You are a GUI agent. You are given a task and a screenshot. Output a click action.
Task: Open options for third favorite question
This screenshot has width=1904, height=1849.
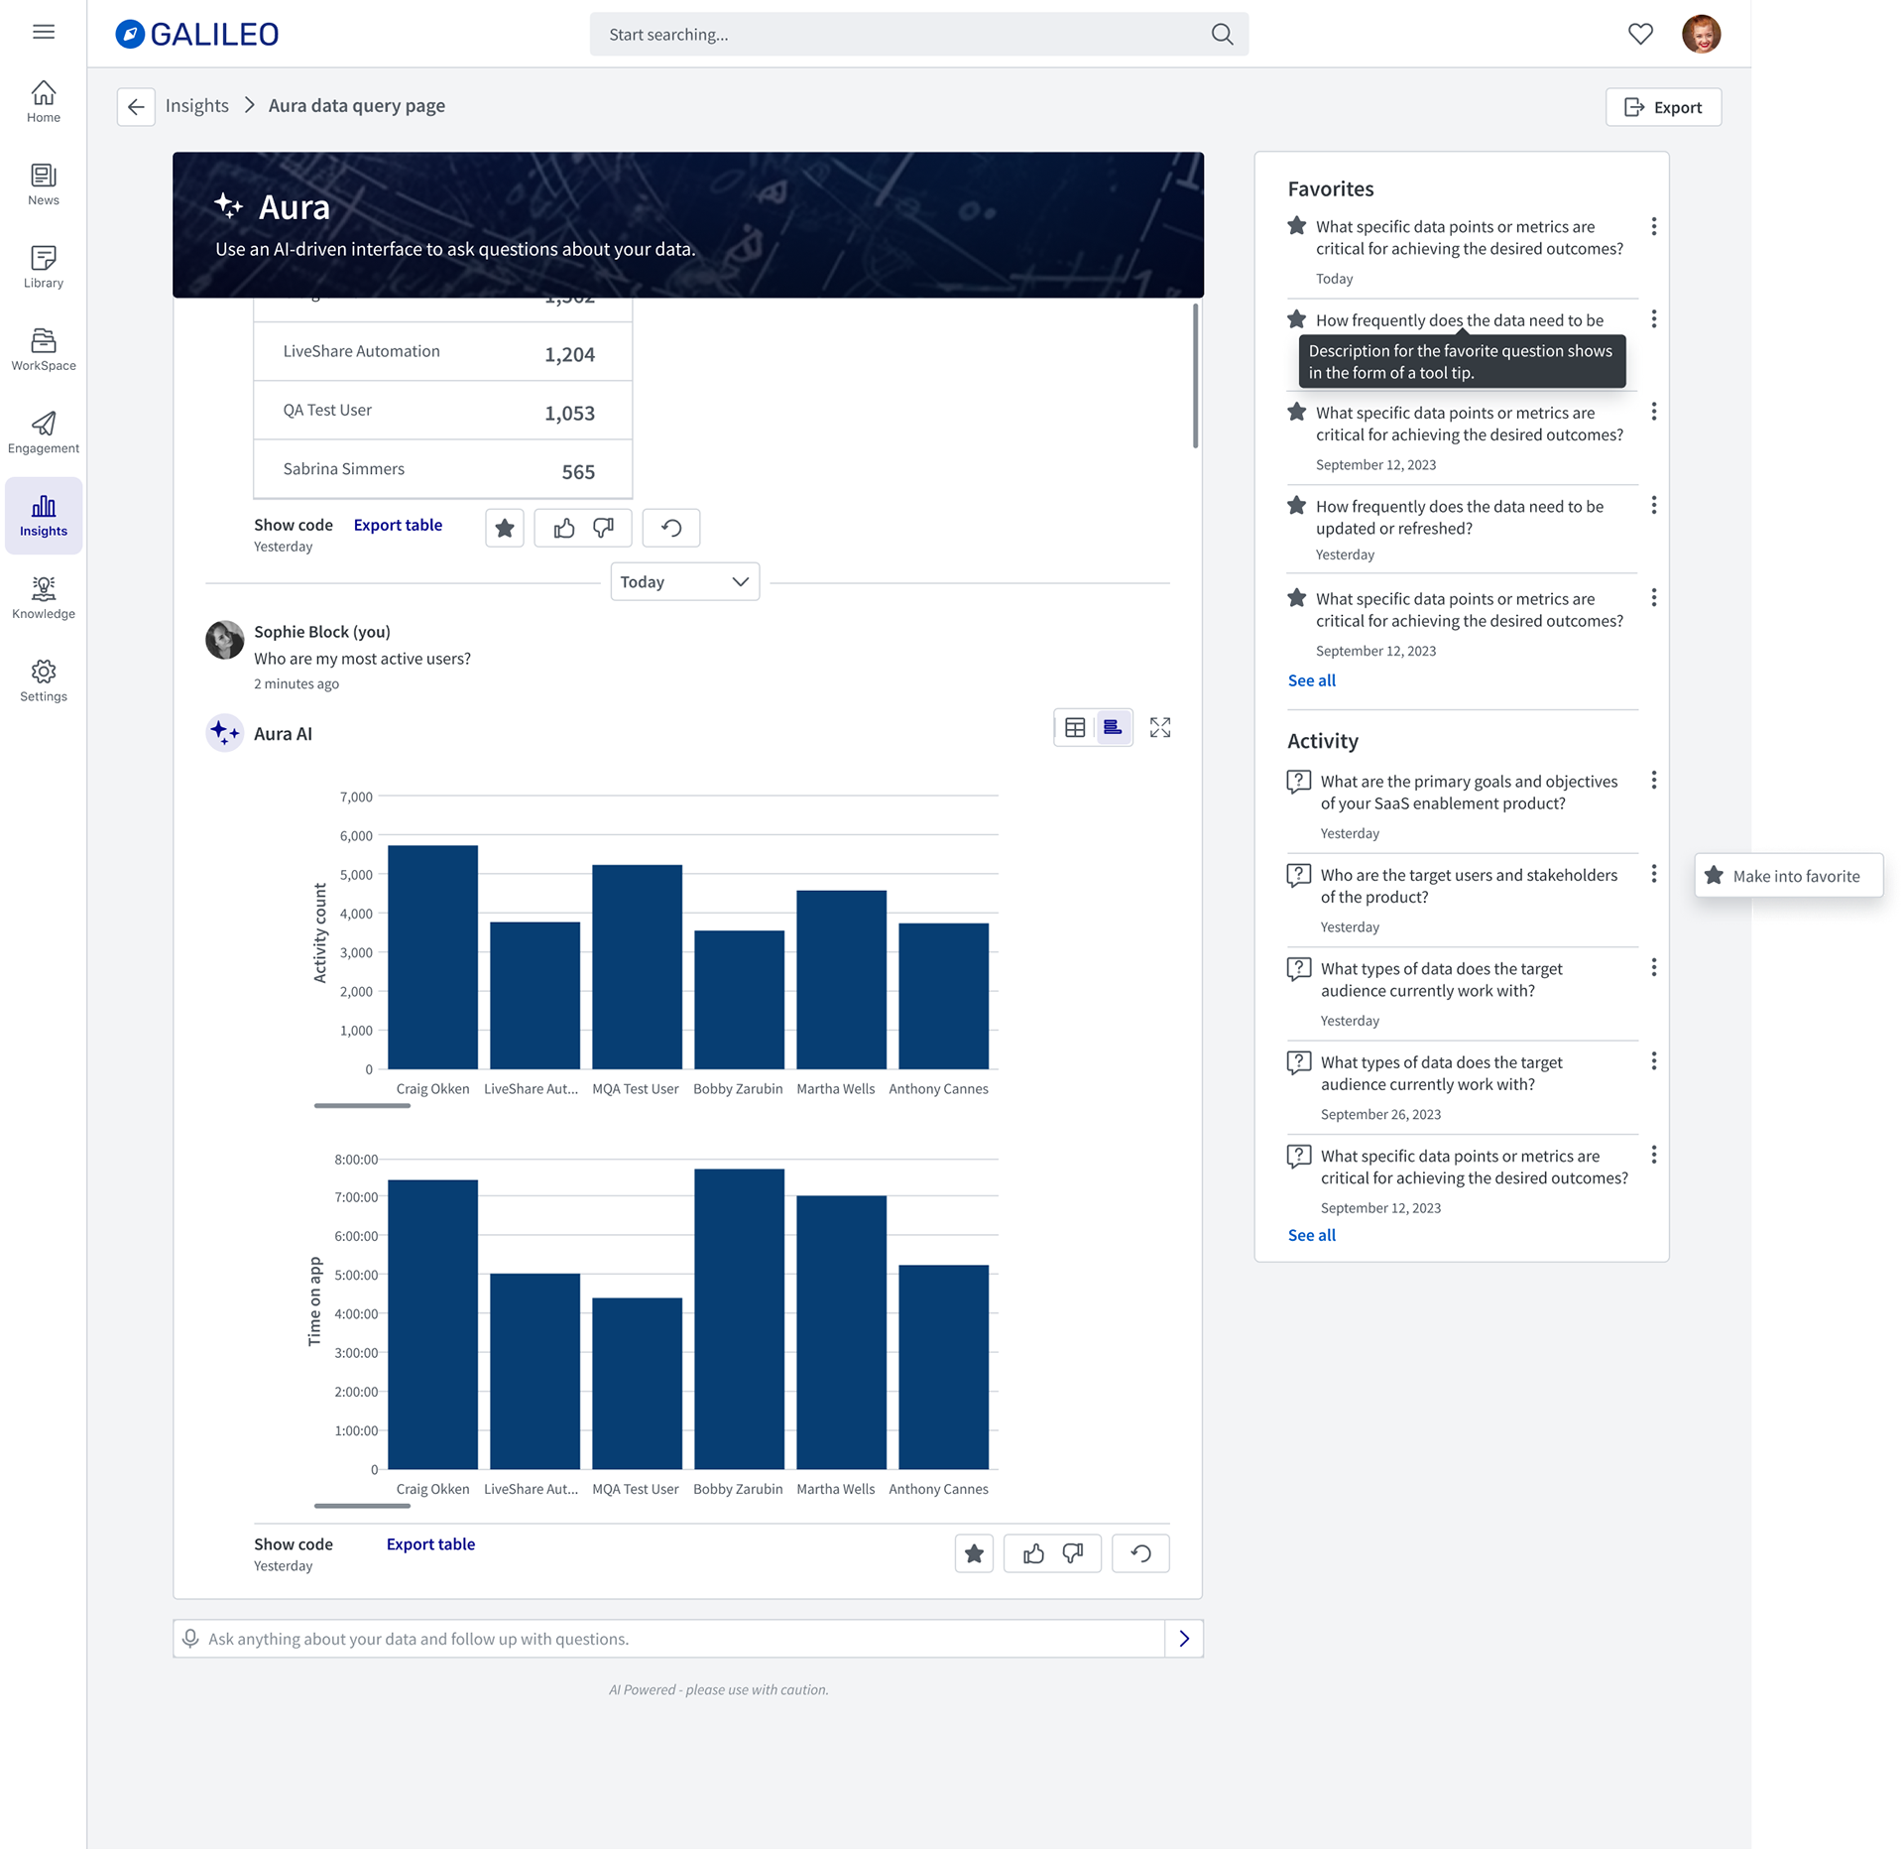coord(1653,411)
